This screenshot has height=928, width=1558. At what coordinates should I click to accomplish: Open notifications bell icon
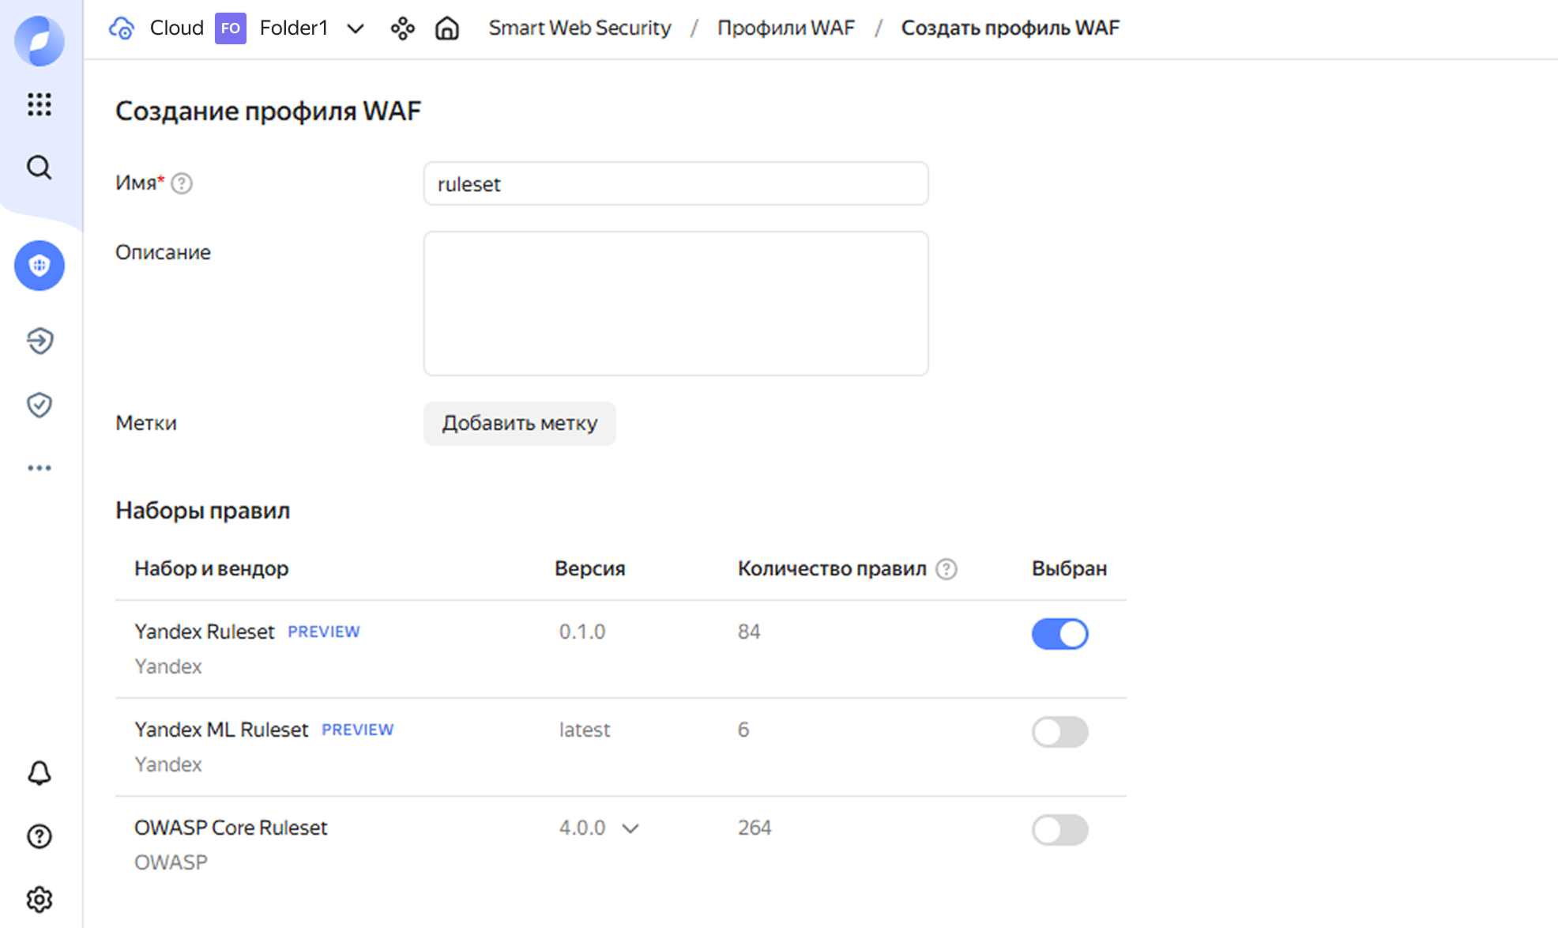(x=39, y=772)
